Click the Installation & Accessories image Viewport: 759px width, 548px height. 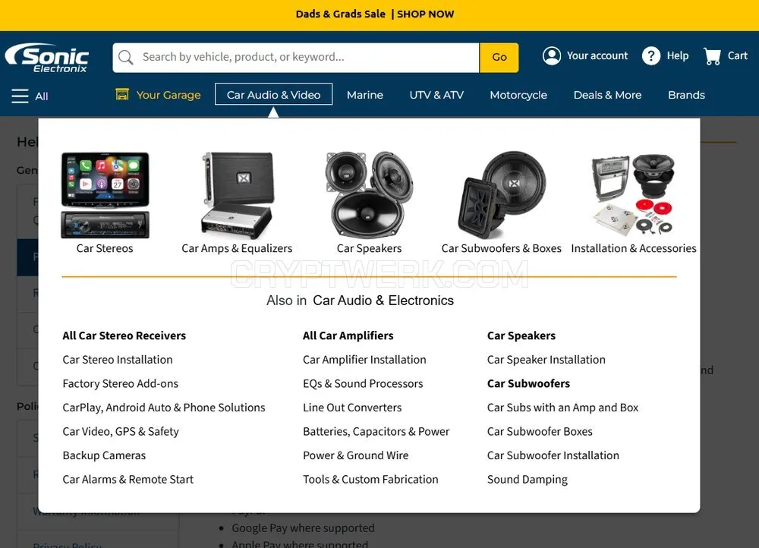point(634,195)
